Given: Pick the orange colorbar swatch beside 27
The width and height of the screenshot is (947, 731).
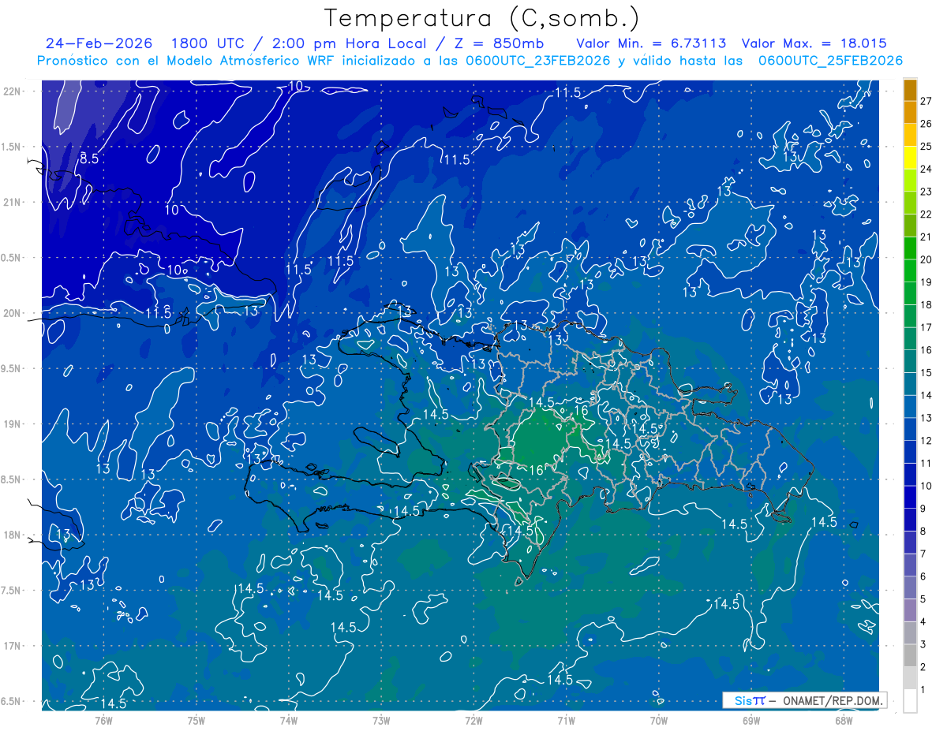Looking at the screenshot, I should click(x=910, y=91).
